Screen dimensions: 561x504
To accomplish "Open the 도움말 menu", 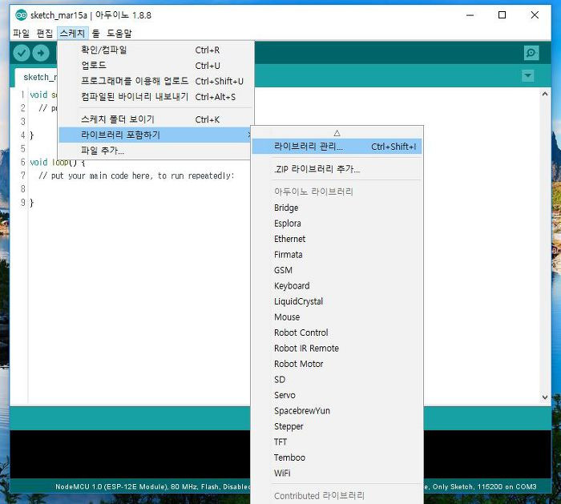I will [119, 34].
